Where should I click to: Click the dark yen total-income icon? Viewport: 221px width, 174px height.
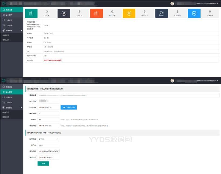(64, 13)
